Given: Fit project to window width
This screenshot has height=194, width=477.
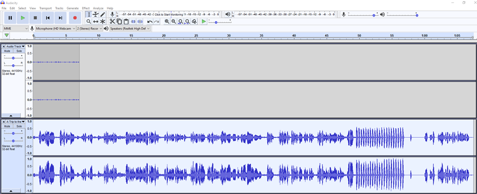Looking at the screenshot, I should point(187,21).
